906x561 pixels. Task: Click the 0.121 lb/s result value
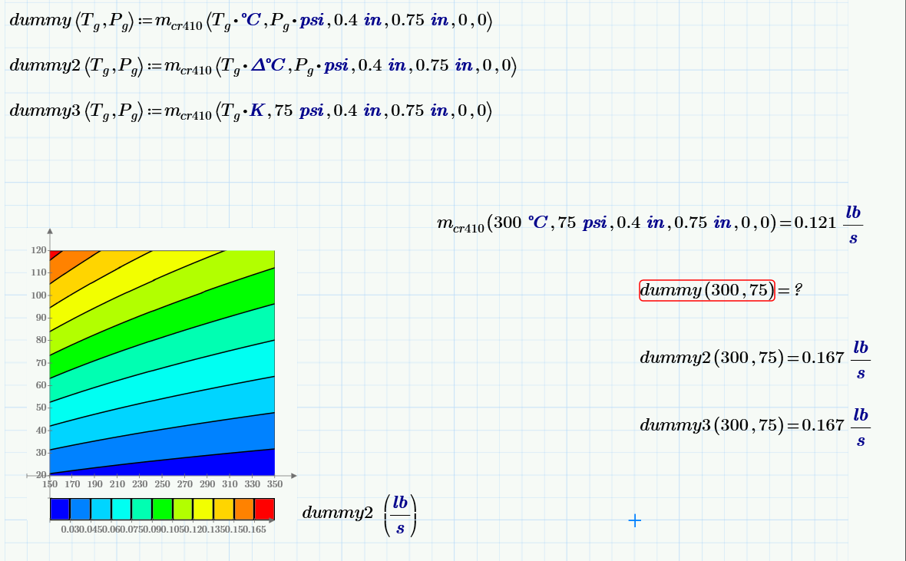pos(828,223)
